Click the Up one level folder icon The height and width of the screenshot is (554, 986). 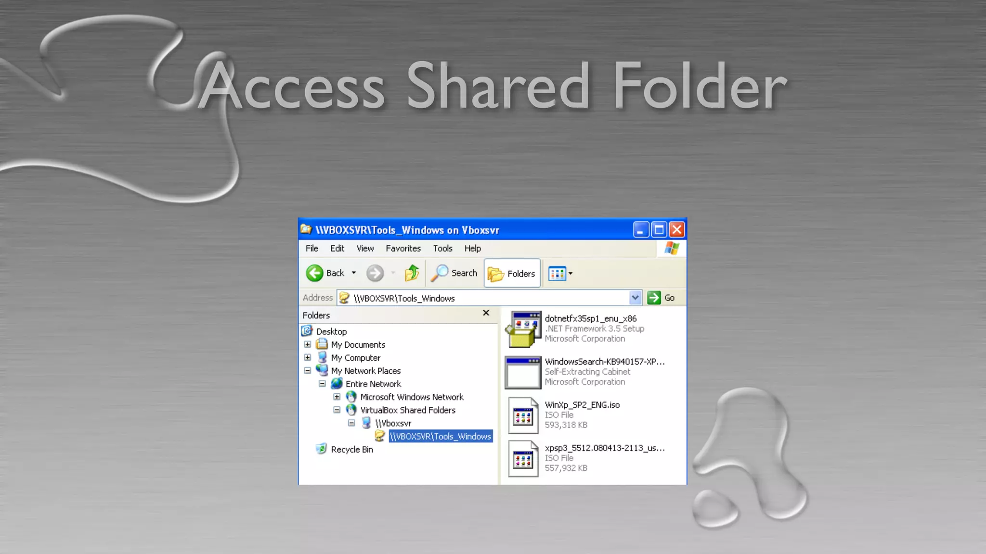pos(412,273)
